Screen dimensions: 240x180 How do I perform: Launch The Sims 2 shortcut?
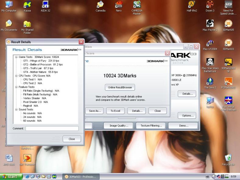click(210, 81)
